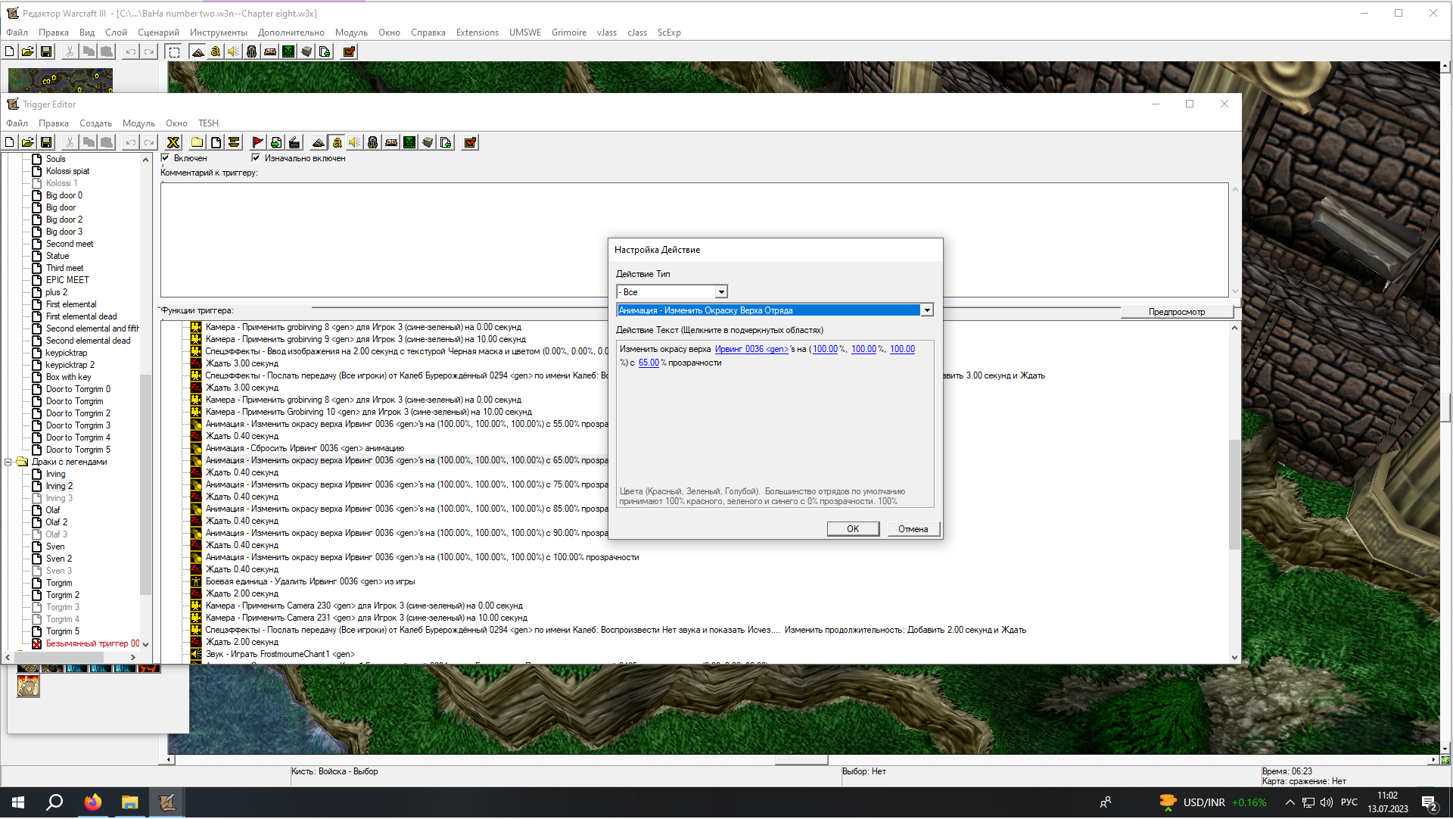Image resolution: width=1453 pixels, height=819 pixels.
Task: Click the Variables X icon in Trigger Editor
Action: [173, 143]
